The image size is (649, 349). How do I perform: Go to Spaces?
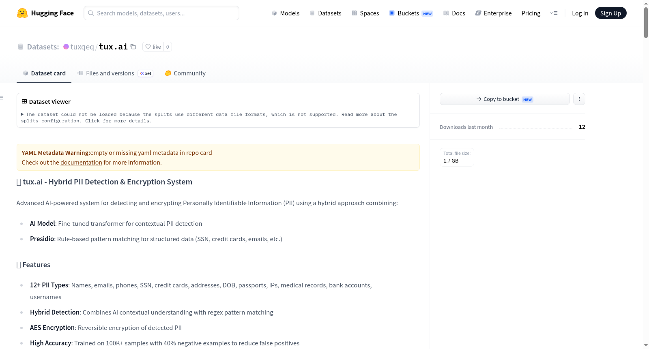[365, 13]
